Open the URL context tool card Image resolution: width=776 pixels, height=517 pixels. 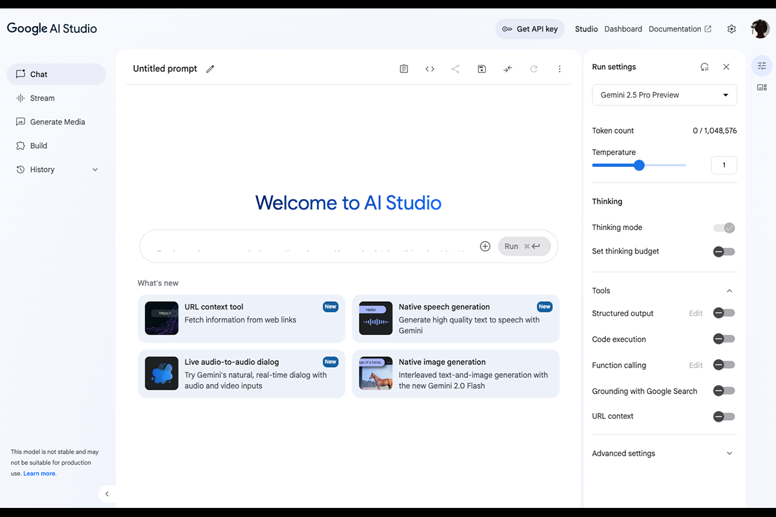click(242, 319)
